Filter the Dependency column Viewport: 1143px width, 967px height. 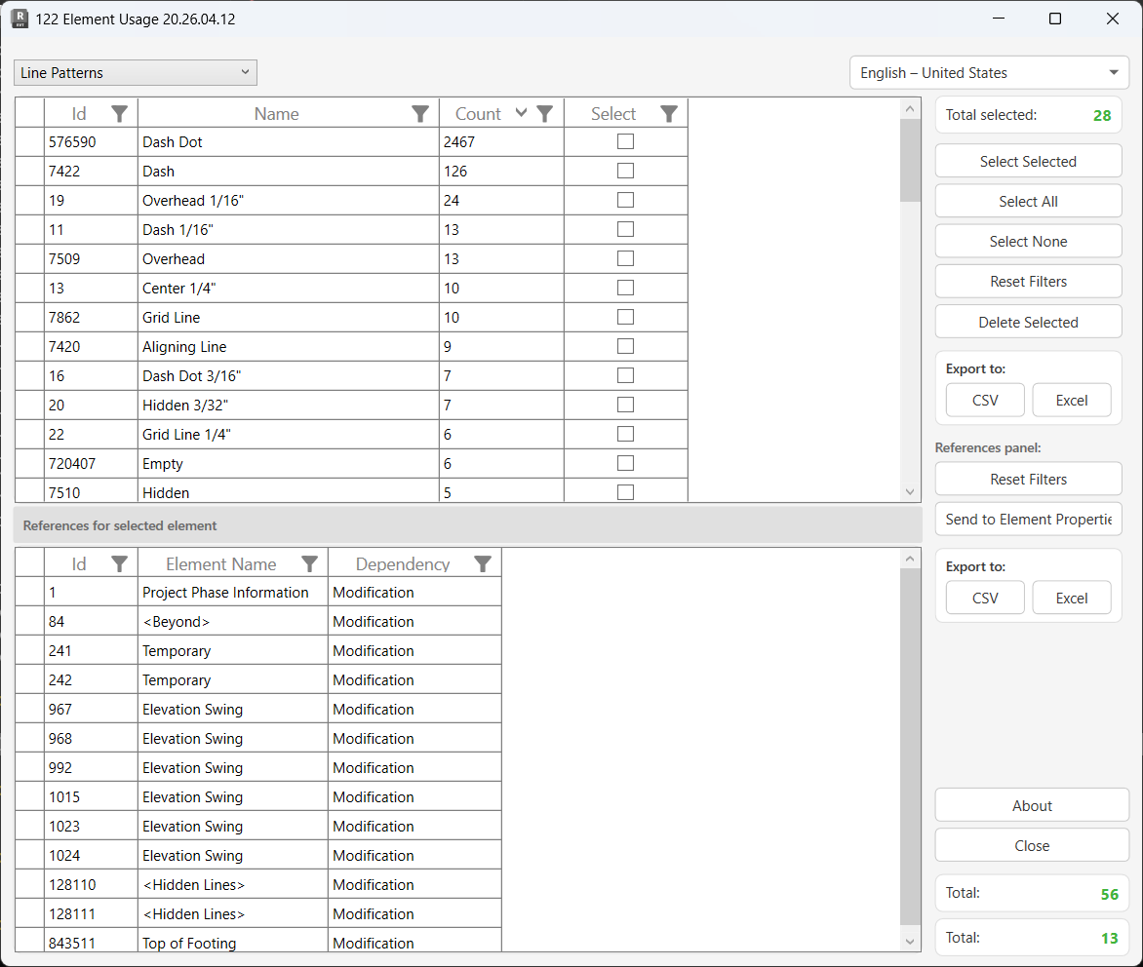coord(482,562)
